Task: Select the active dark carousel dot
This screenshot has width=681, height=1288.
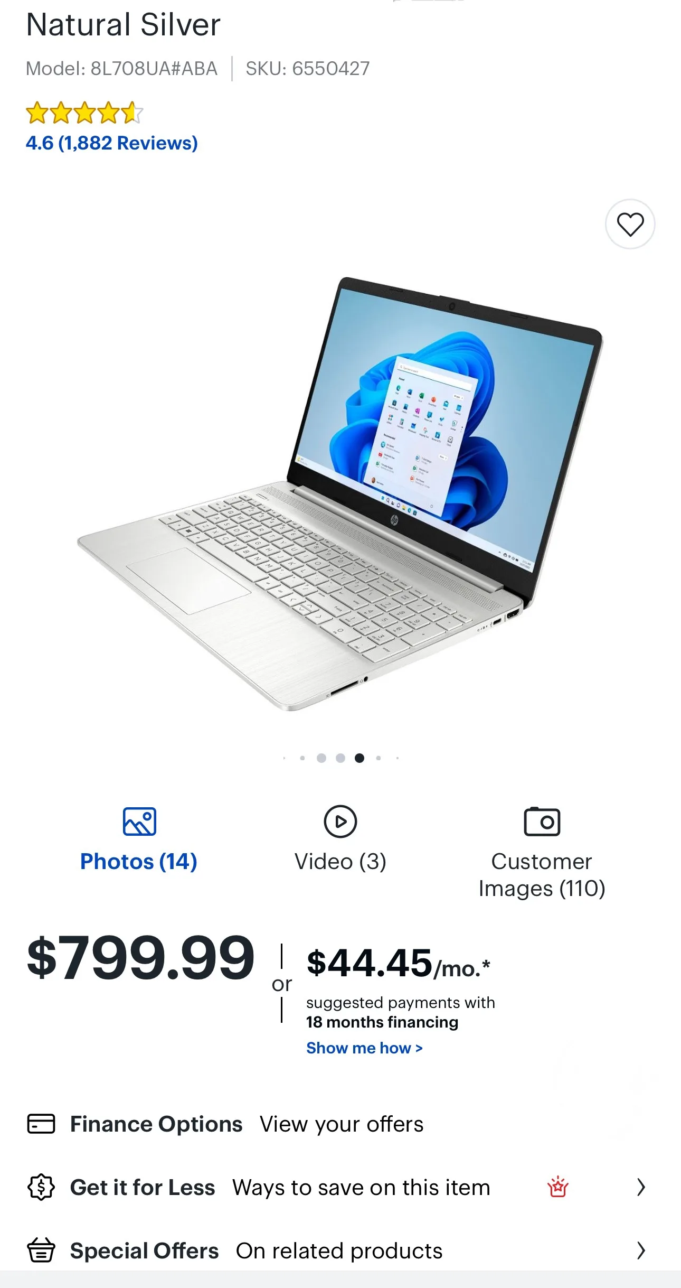Action: click(x=360, y=758)
